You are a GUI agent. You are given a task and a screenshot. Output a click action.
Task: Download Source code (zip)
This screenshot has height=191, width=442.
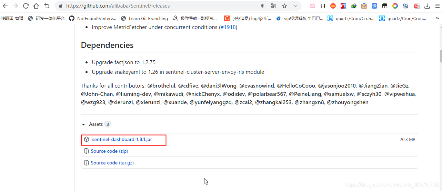pos(109,151)
